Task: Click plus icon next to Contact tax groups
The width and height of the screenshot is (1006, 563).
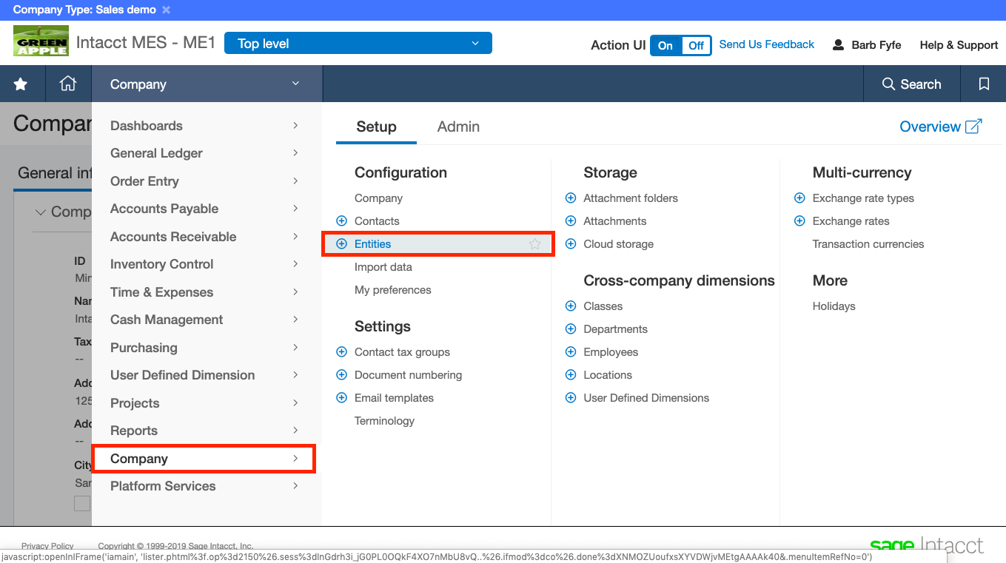Action: [x=341, y=352]
